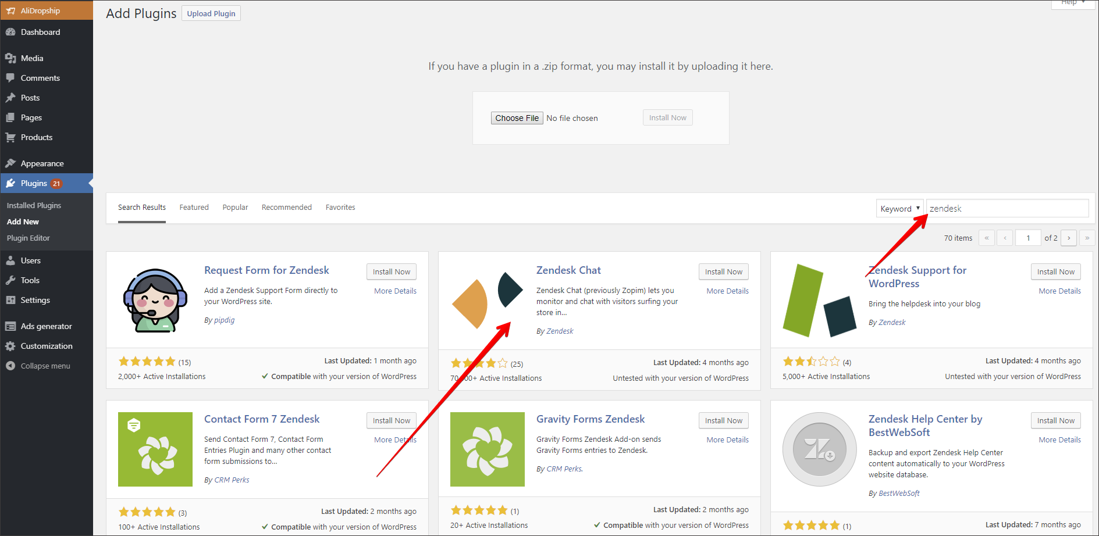Click the Products cart icon
Viewport: 1099px width, 536px height.
10,137
